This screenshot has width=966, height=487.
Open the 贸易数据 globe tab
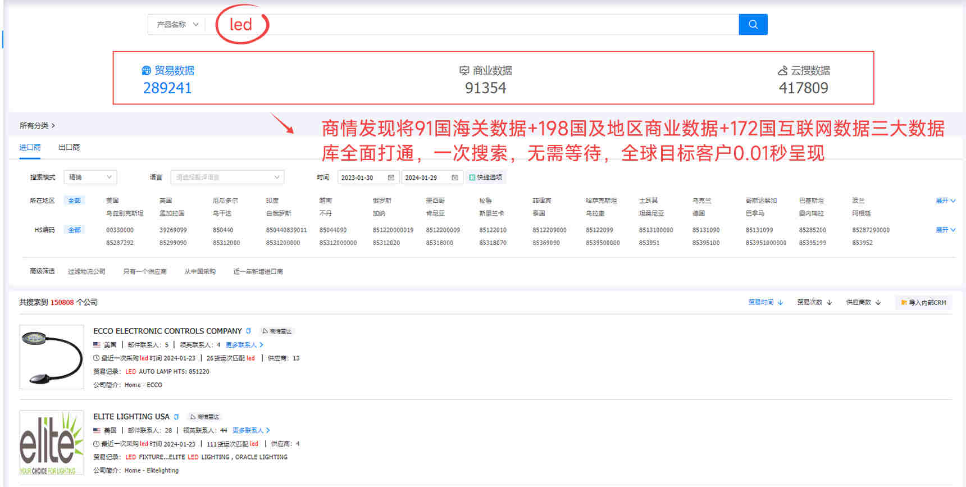(168, 70)
